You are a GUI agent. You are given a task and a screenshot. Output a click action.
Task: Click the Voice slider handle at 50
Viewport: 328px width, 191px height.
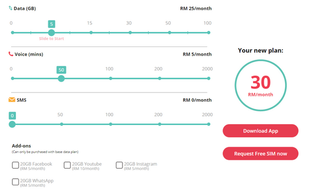click(61, 79)
